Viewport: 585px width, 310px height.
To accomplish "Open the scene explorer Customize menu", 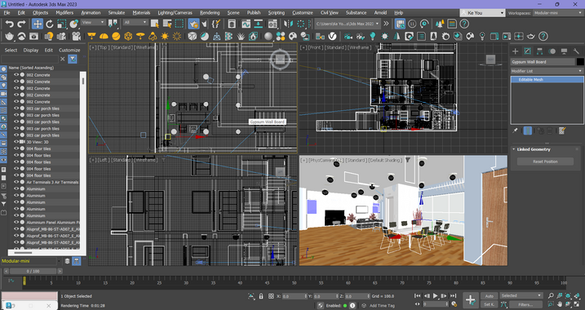I will pos(69,50).
